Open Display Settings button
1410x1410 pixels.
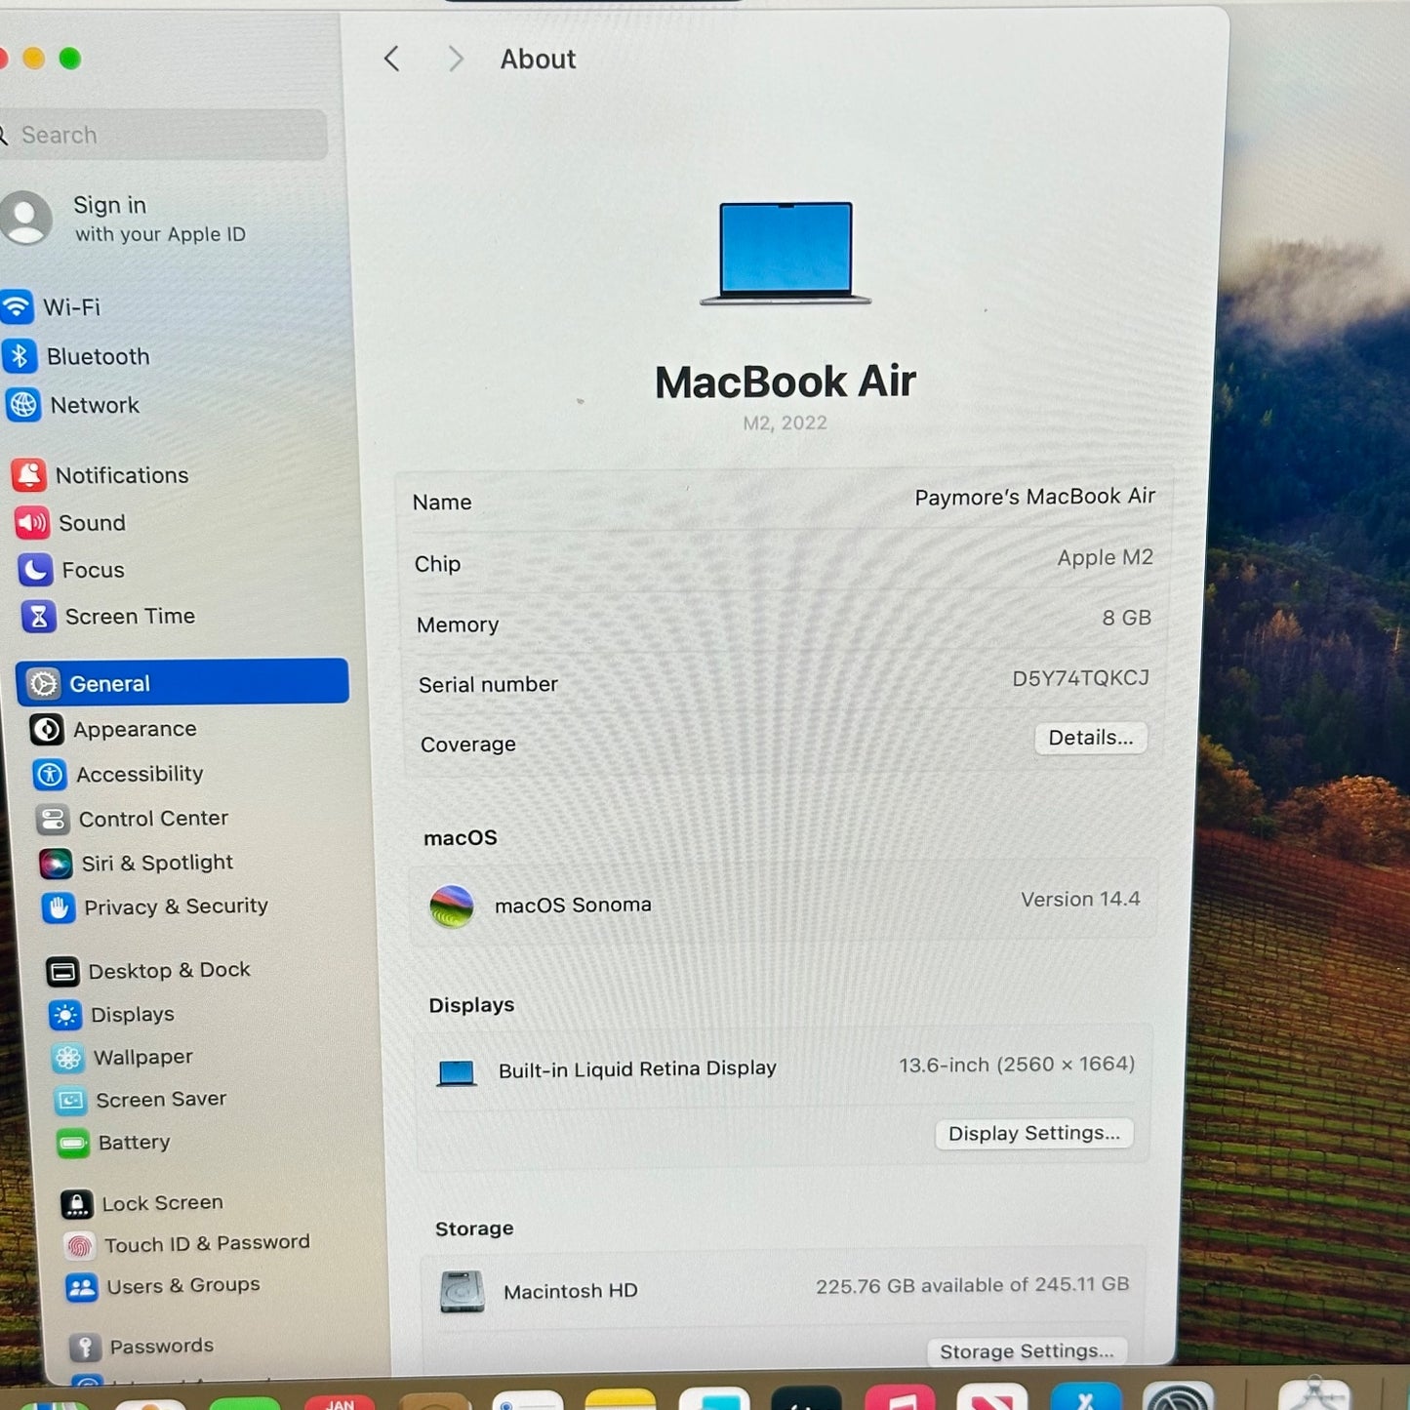click(x=1033, y=1133)
